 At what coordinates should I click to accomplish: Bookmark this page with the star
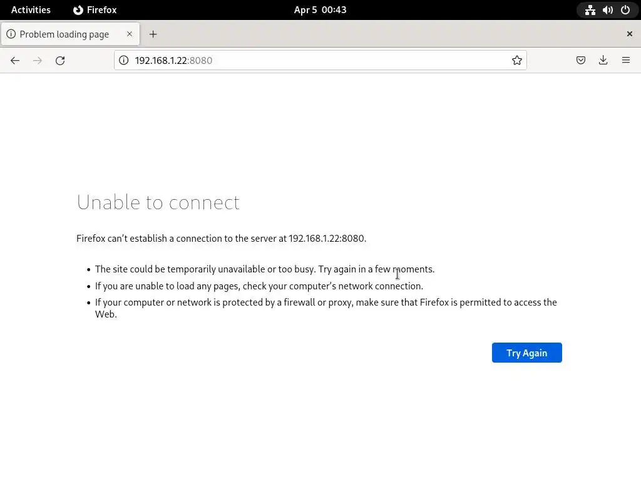(x=517, y=60)
